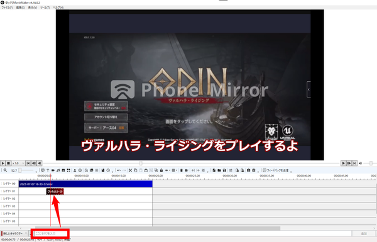
Task: Click the レイヤー 01 layer header
Action: point(9,191)
